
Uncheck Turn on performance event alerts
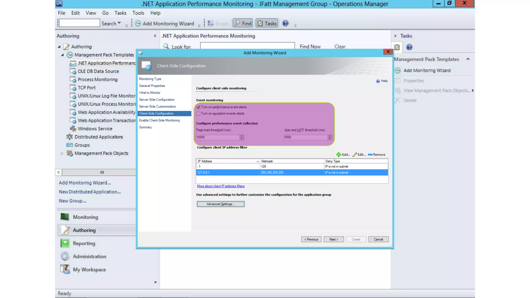pos(198,107)
